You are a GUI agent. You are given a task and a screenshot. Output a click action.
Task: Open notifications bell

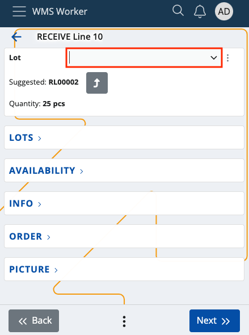pos(200,11)
